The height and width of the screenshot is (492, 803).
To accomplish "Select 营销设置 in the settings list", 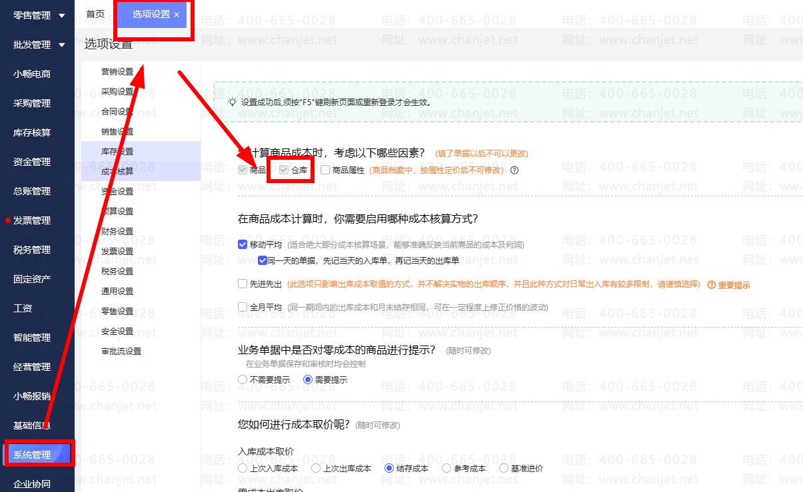I will 117,71.
